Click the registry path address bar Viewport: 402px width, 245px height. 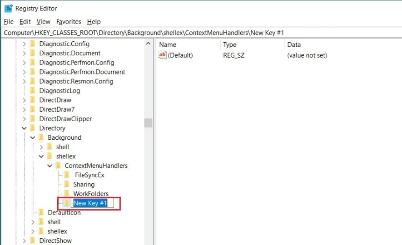pyautogui.click(x=203, y=33)
